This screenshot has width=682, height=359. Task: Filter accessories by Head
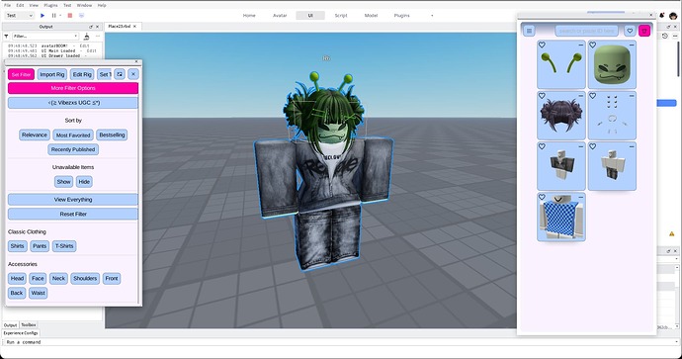coord(18,278)
